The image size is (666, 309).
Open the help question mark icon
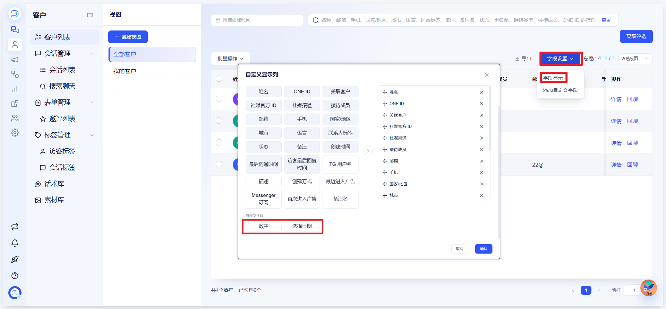click(15, 275)
